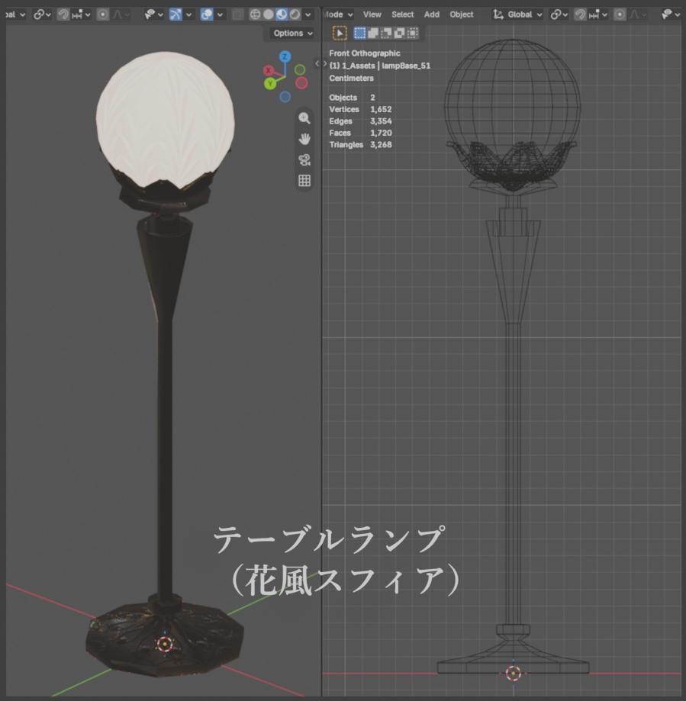Image resolution: width=686 pixels, height=701 pixels.
Task: Click negative Z blue circle on gizmo
Action: [285, 97]
